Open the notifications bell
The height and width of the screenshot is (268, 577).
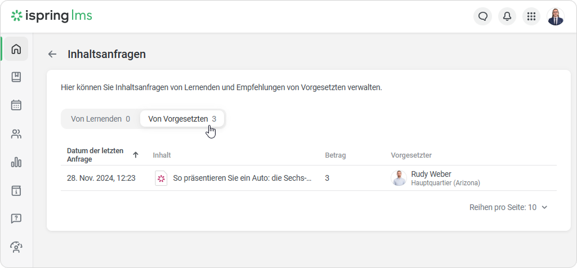(507, 16)
